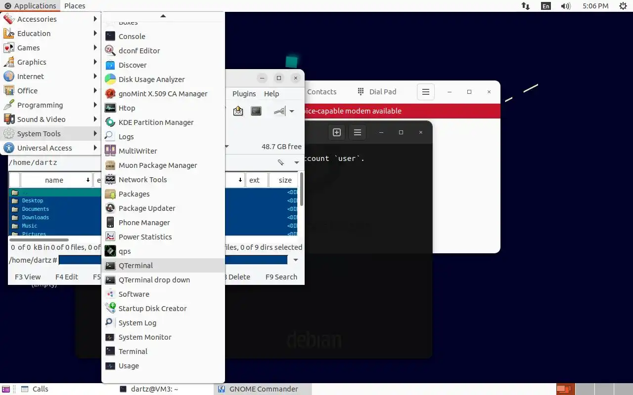Screen dimensions: 633x395
Task: Open hamburger menu in Calls window
Action: [x=426, y=92]
